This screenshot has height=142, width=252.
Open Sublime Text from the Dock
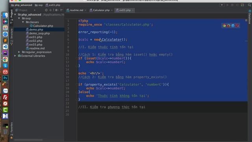pyautogui.click(x=5, y=40)
